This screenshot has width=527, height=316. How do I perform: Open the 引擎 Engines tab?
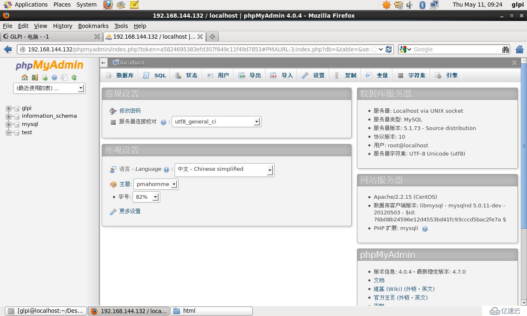[x=446, y=75]
